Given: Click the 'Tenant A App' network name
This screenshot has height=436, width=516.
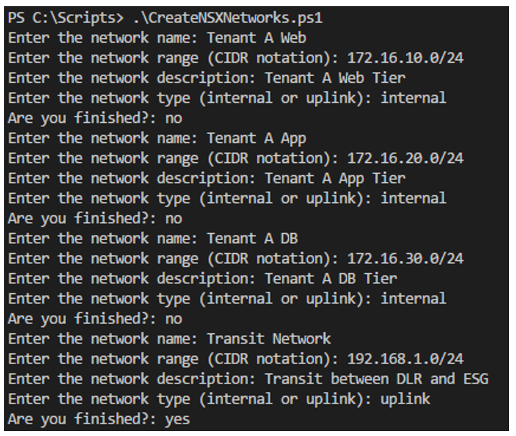Looking at the screenshot, I should pyautogui.click(x=257, y=139).
